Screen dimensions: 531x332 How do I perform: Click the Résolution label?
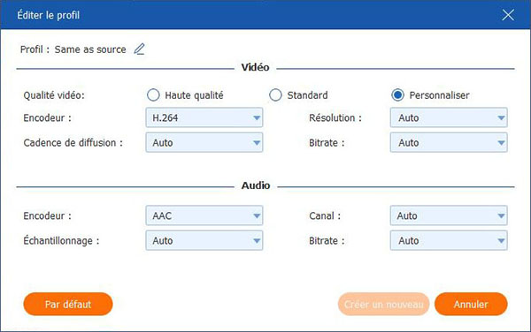tap(335, 117)
